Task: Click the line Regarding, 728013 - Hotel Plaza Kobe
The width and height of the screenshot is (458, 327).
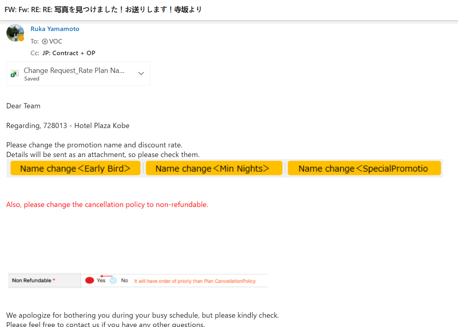Action: [68, 126]
